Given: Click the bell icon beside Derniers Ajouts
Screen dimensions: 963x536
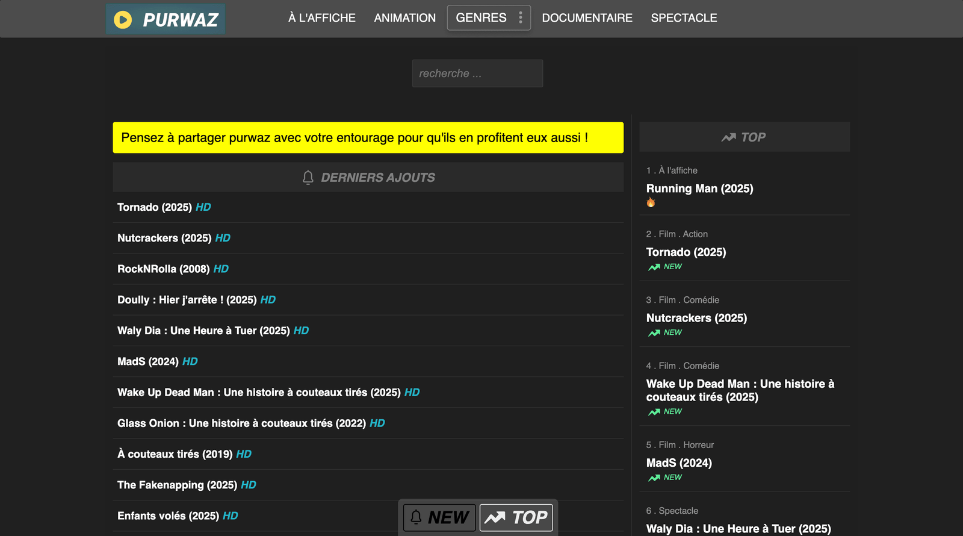Looking at the screenshot, I should click(308, 178).
